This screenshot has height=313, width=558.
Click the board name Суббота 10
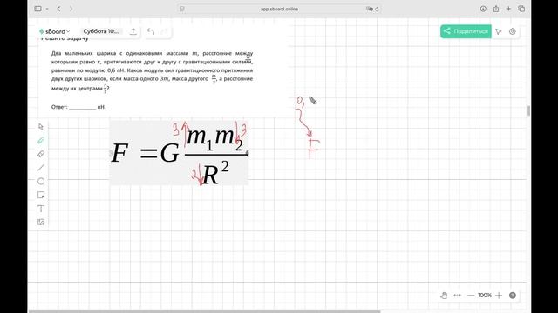[101, 31]
